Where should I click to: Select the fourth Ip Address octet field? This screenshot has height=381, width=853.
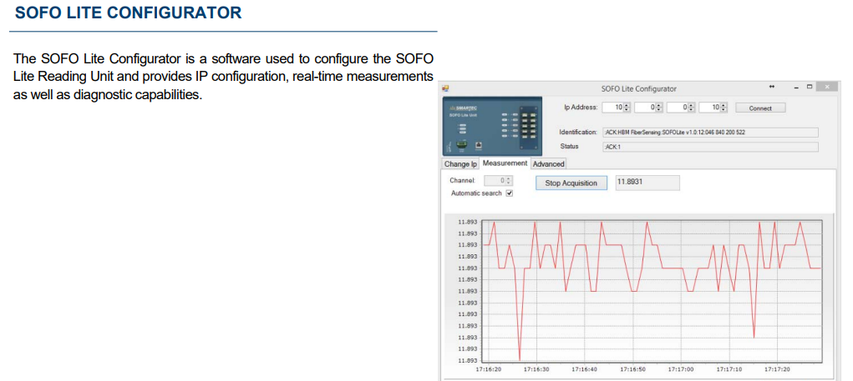pos(713,108)
